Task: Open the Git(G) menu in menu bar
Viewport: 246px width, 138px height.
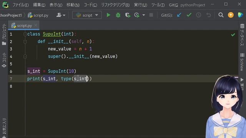Action: tap(173, 5)
